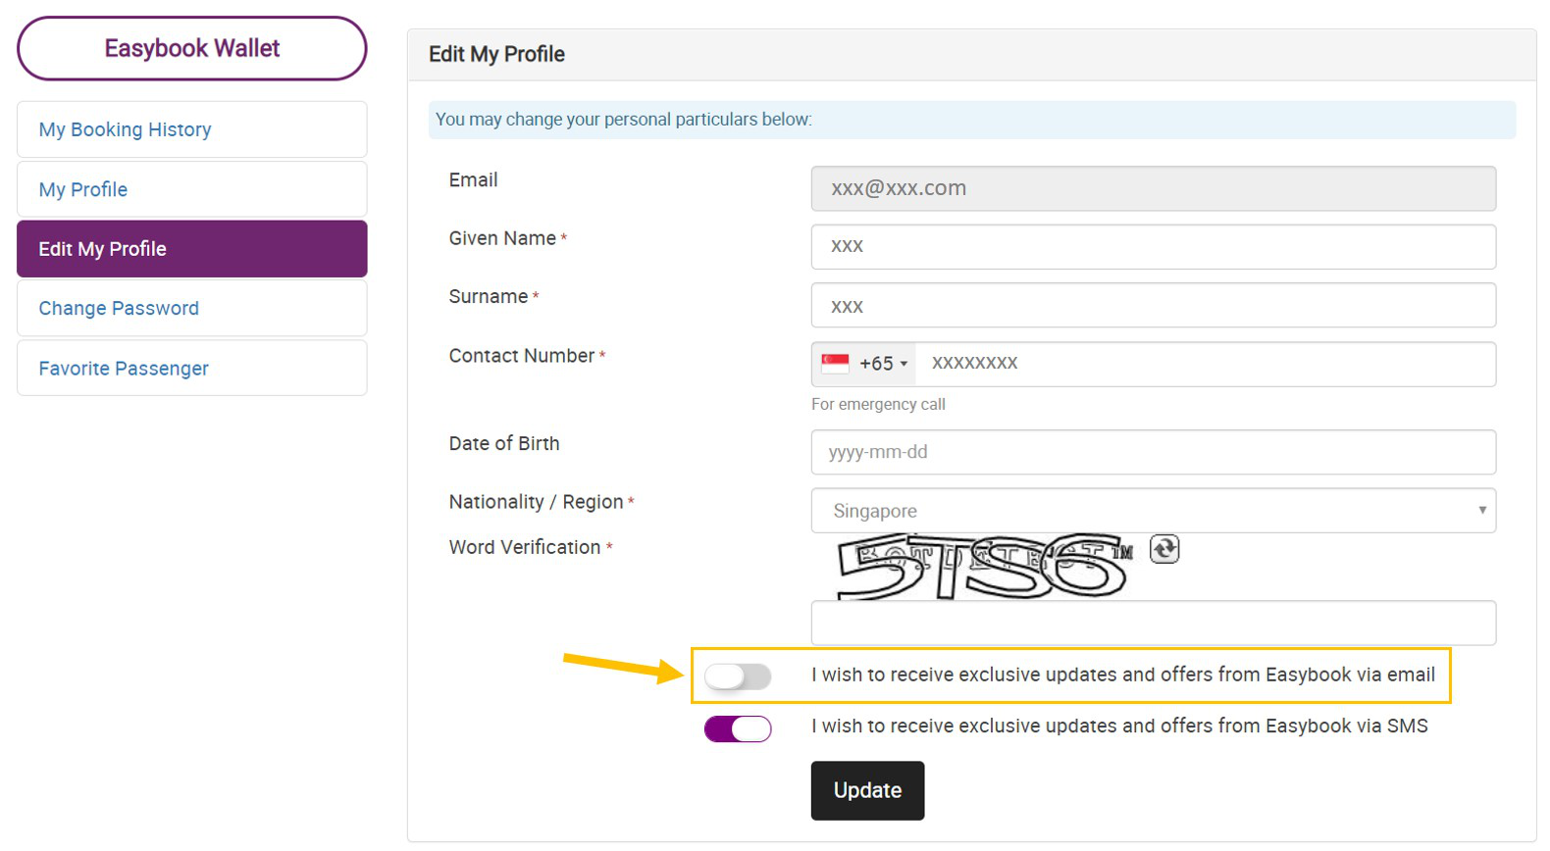Refresh the word verification captcha

[1164, 549]
